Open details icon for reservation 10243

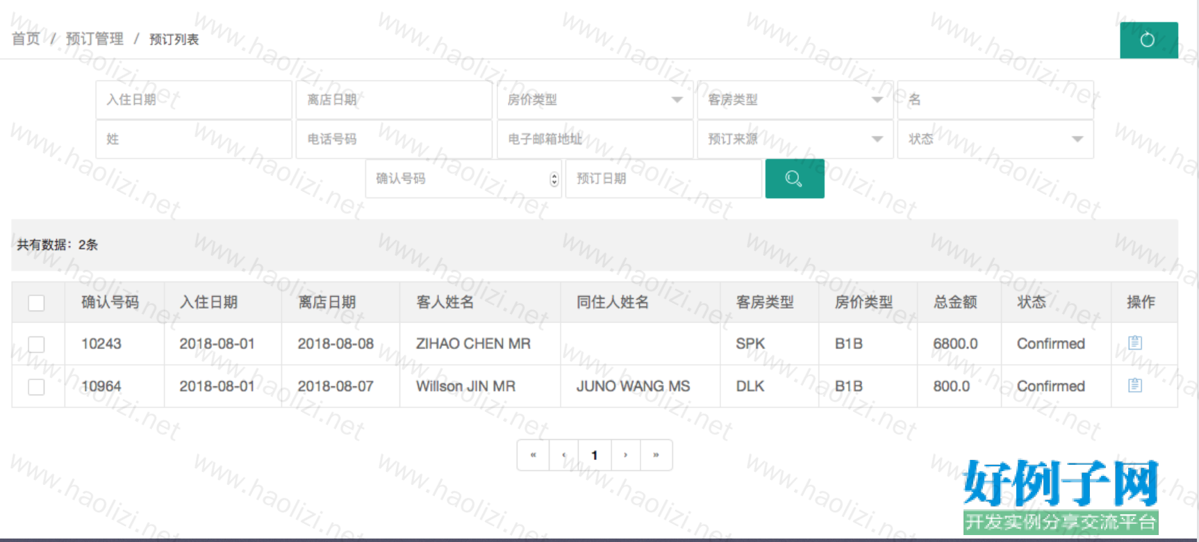pyautogui.click(x=1134, y=343)
